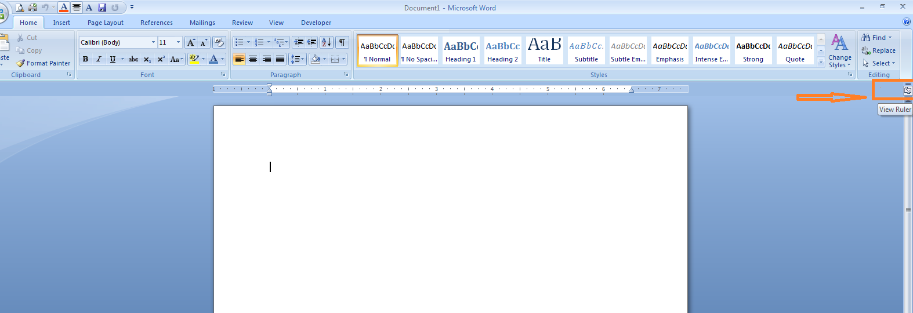Click the Show/Hide paragraph marks icon
Screen dimensions: 913x313
tap(342, 42)
